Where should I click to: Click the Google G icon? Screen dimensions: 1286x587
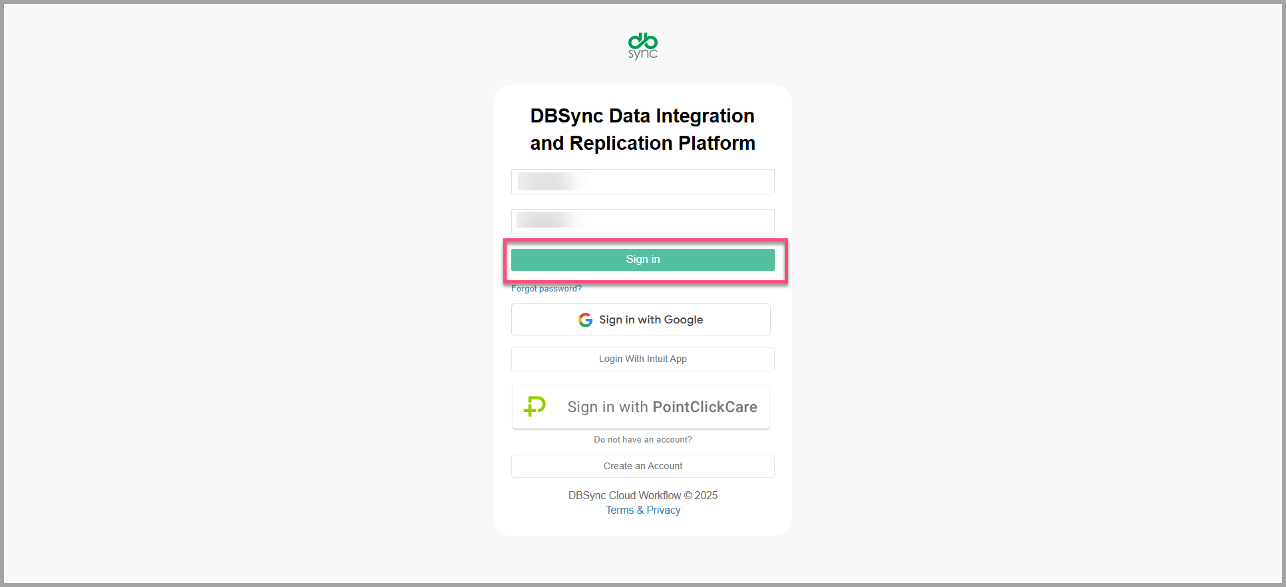(585, 320)
